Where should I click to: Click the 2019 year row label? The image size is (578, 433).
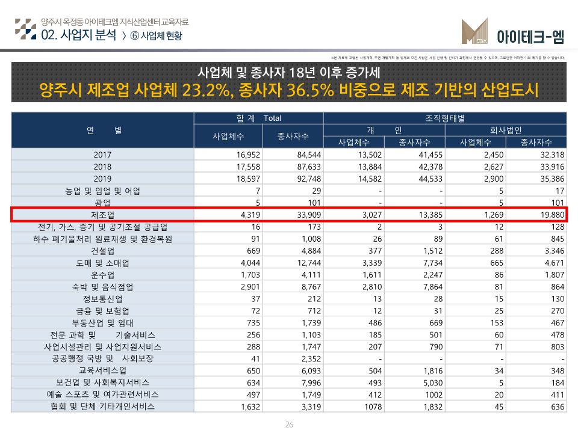tap(103, 179)
